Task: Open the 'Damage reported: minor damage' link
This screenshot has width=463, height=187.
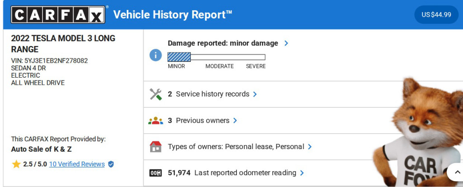Action: click(x=223, y=43)
